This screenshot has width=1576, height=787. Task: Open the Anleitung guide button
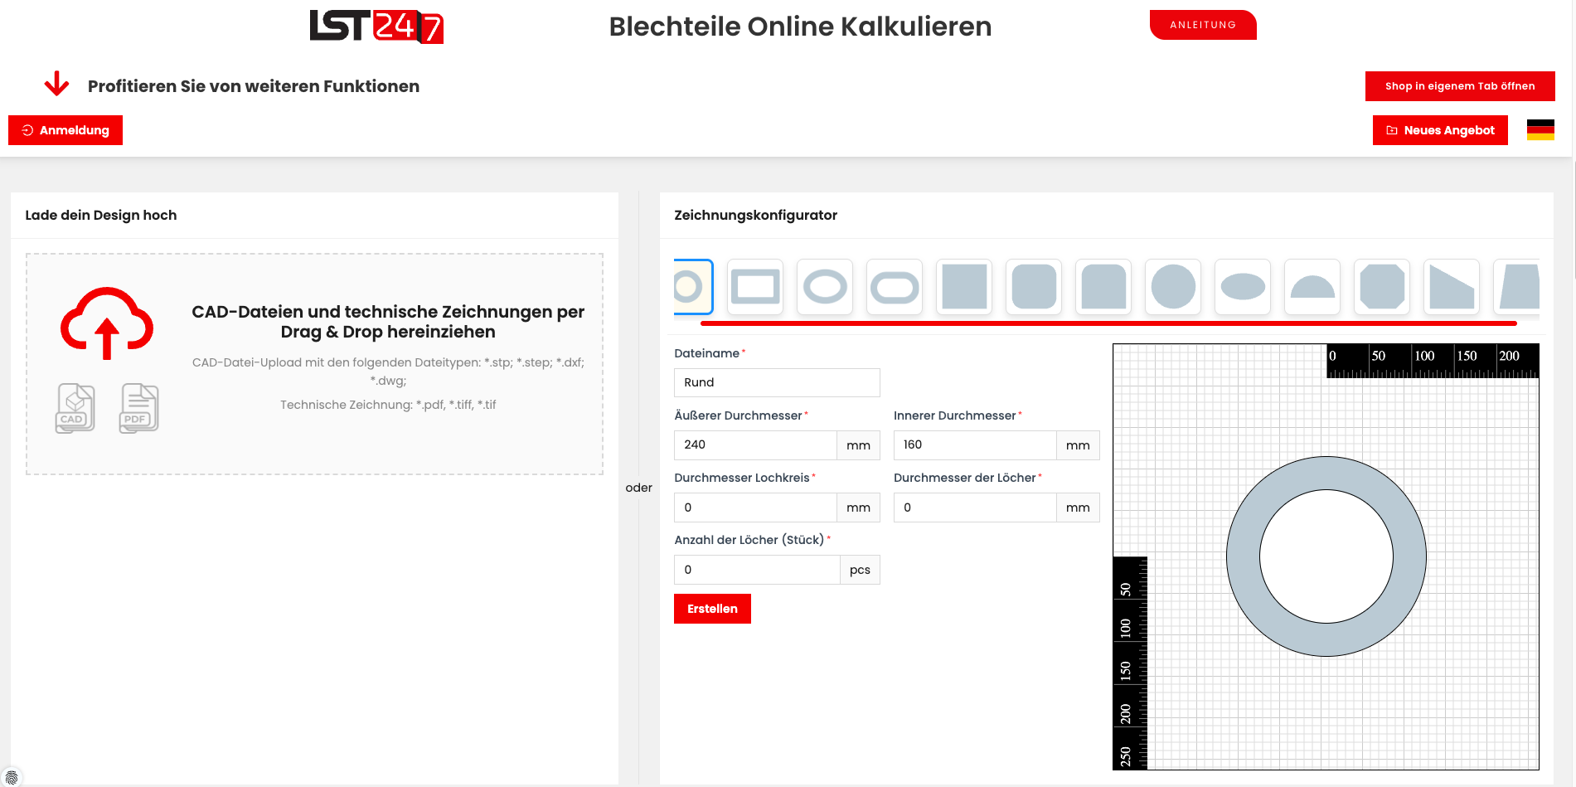(1203, 25)
